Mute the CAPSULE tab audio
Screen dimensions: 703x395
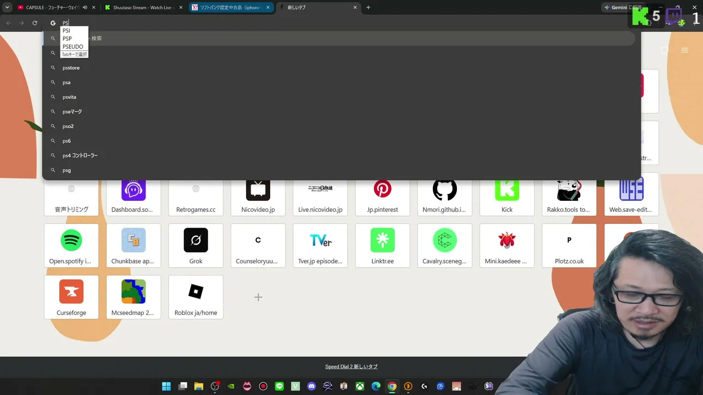click(85, 8)
